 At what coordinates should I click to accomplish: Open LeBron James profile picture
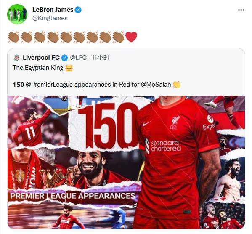17,14
